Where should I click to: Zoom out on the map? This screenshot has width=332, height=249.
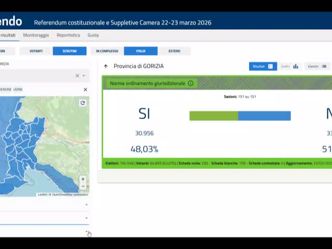click(x=82, y=186)
